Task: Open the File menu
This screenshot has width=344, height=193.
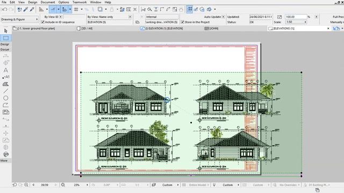Action: [4, 2]
